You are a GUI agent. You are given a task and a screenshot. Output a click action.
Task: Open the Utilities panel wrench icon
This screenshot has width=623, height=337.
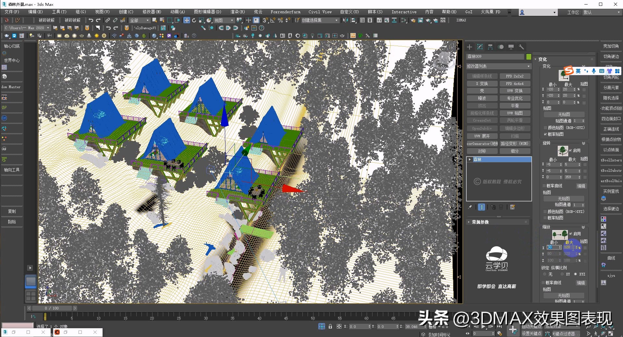tap(522, 47)
